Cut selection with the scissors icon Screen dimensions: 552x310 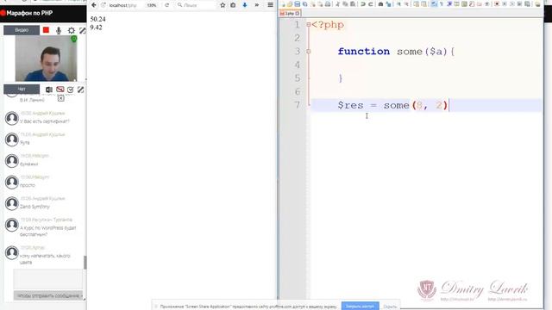337,4
